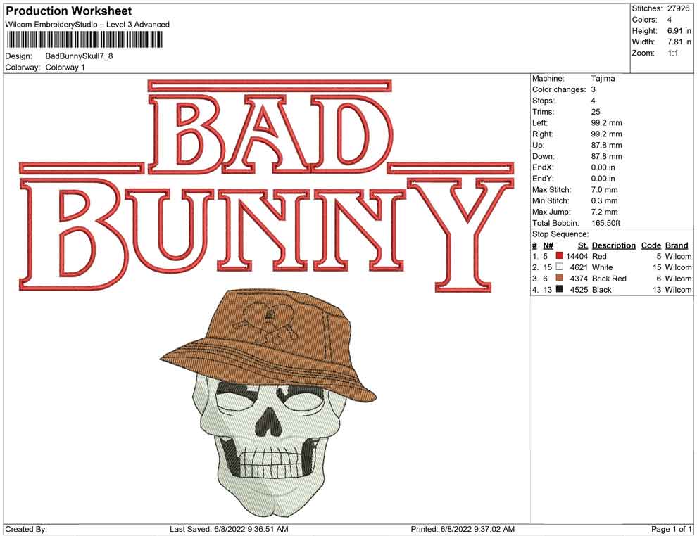Click the 'White' description in stop 2
The image size is (697, 536).
[x=603, y=267]
